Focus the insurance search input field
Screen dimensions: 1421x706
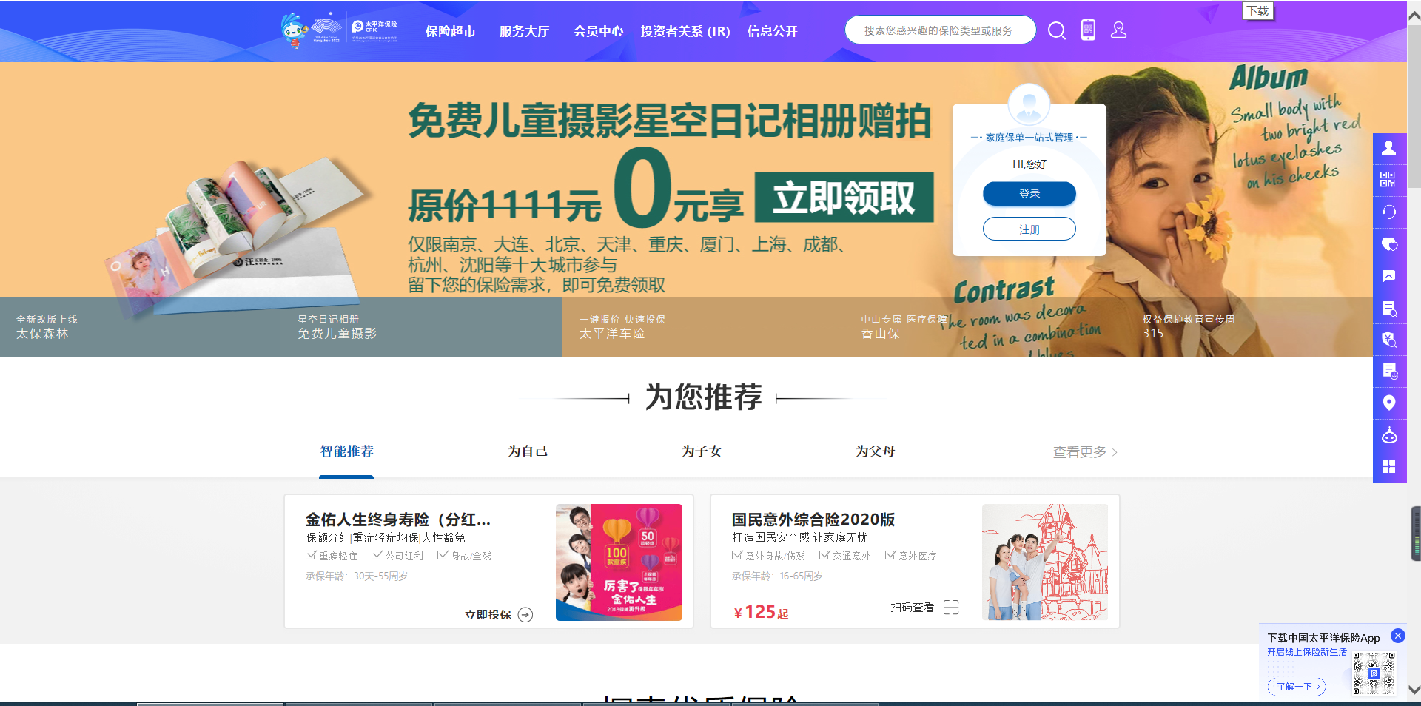click(x=938, y=30)
